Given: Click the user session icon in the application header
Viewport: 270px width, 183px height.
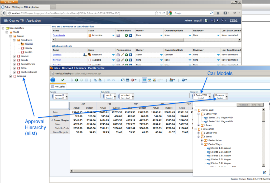Looking at the screenshot, I should coord(218,20).
